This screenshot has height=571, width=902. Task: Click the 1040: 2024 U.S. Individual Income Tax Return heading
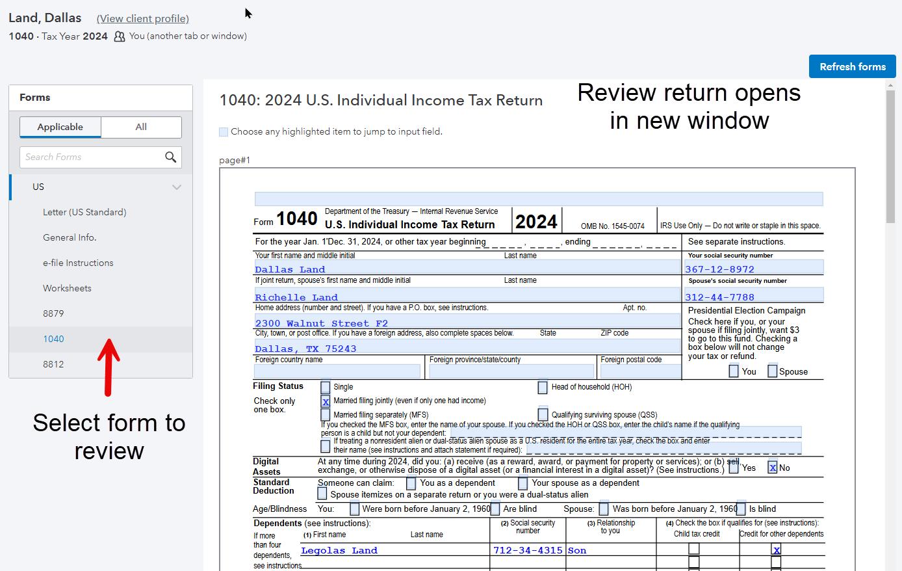pos(381,100)
